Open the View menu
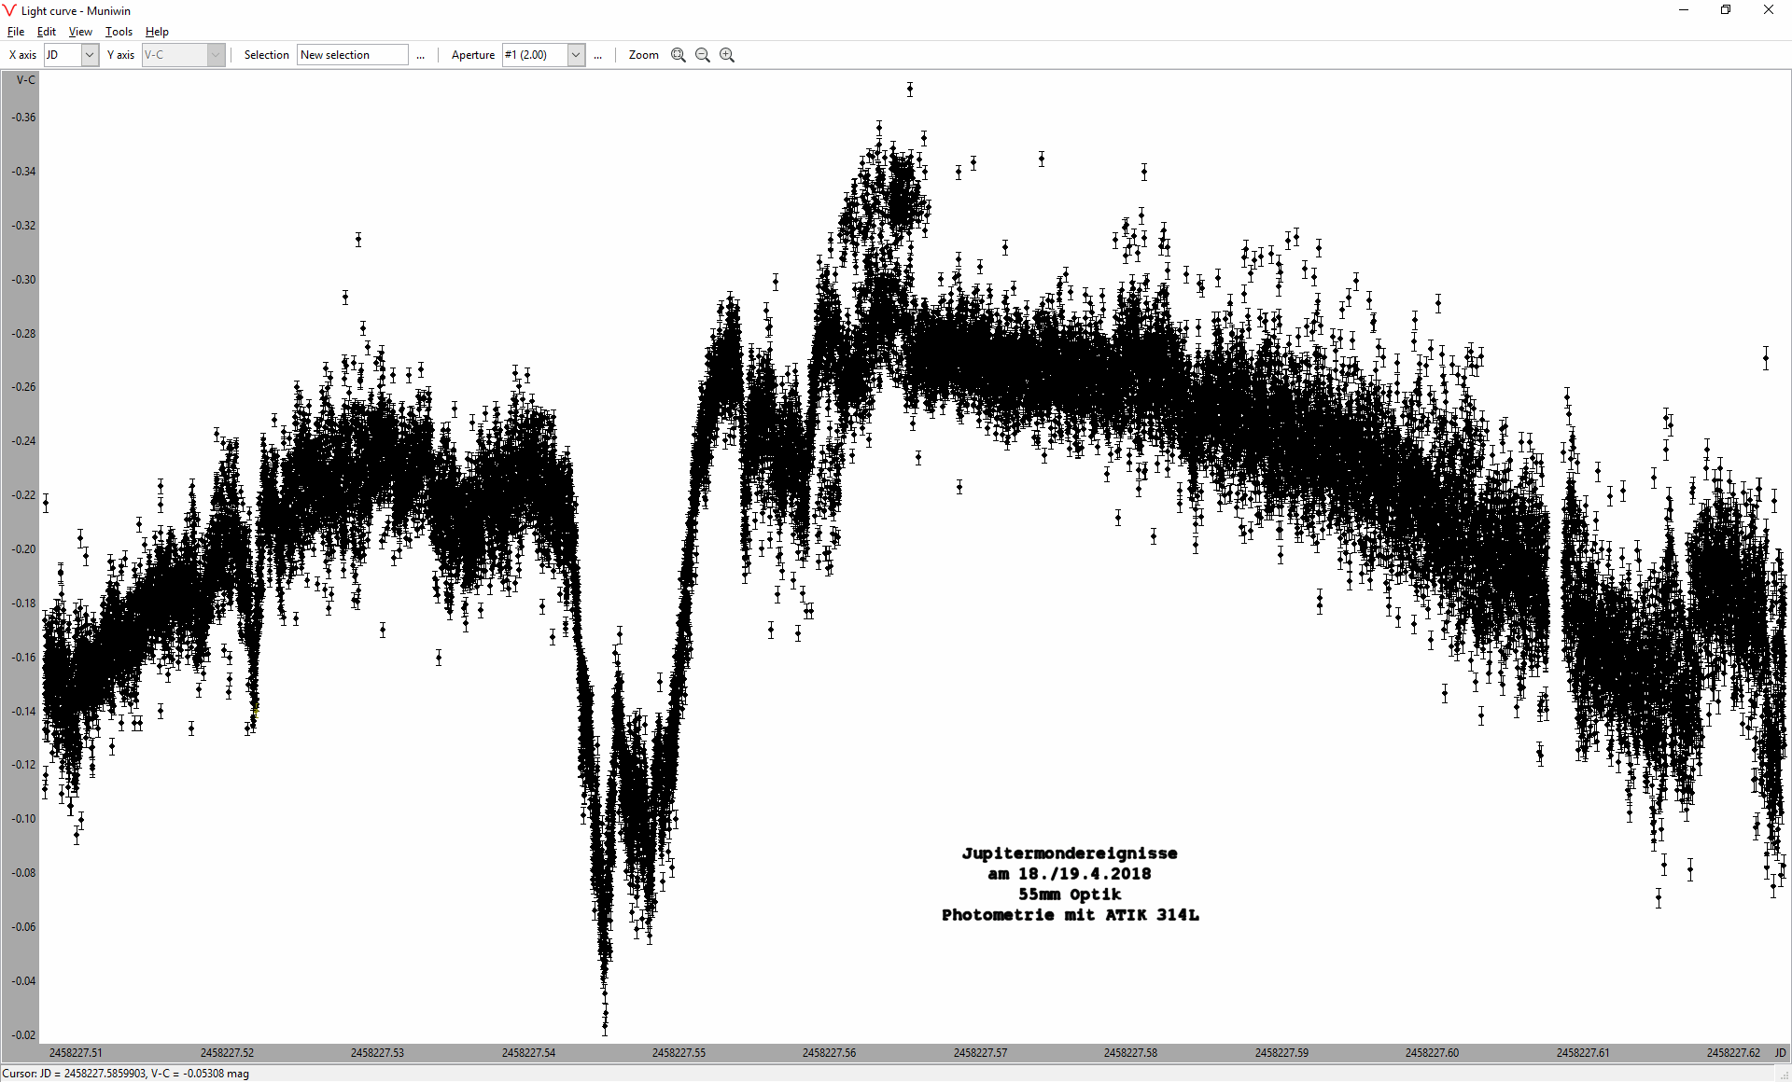Viewport: 1792px width, 1082px height. coord(80,32)
